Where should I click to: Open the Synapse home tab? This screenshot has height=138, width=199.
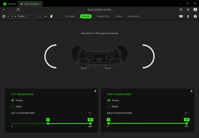click(9, 4)
